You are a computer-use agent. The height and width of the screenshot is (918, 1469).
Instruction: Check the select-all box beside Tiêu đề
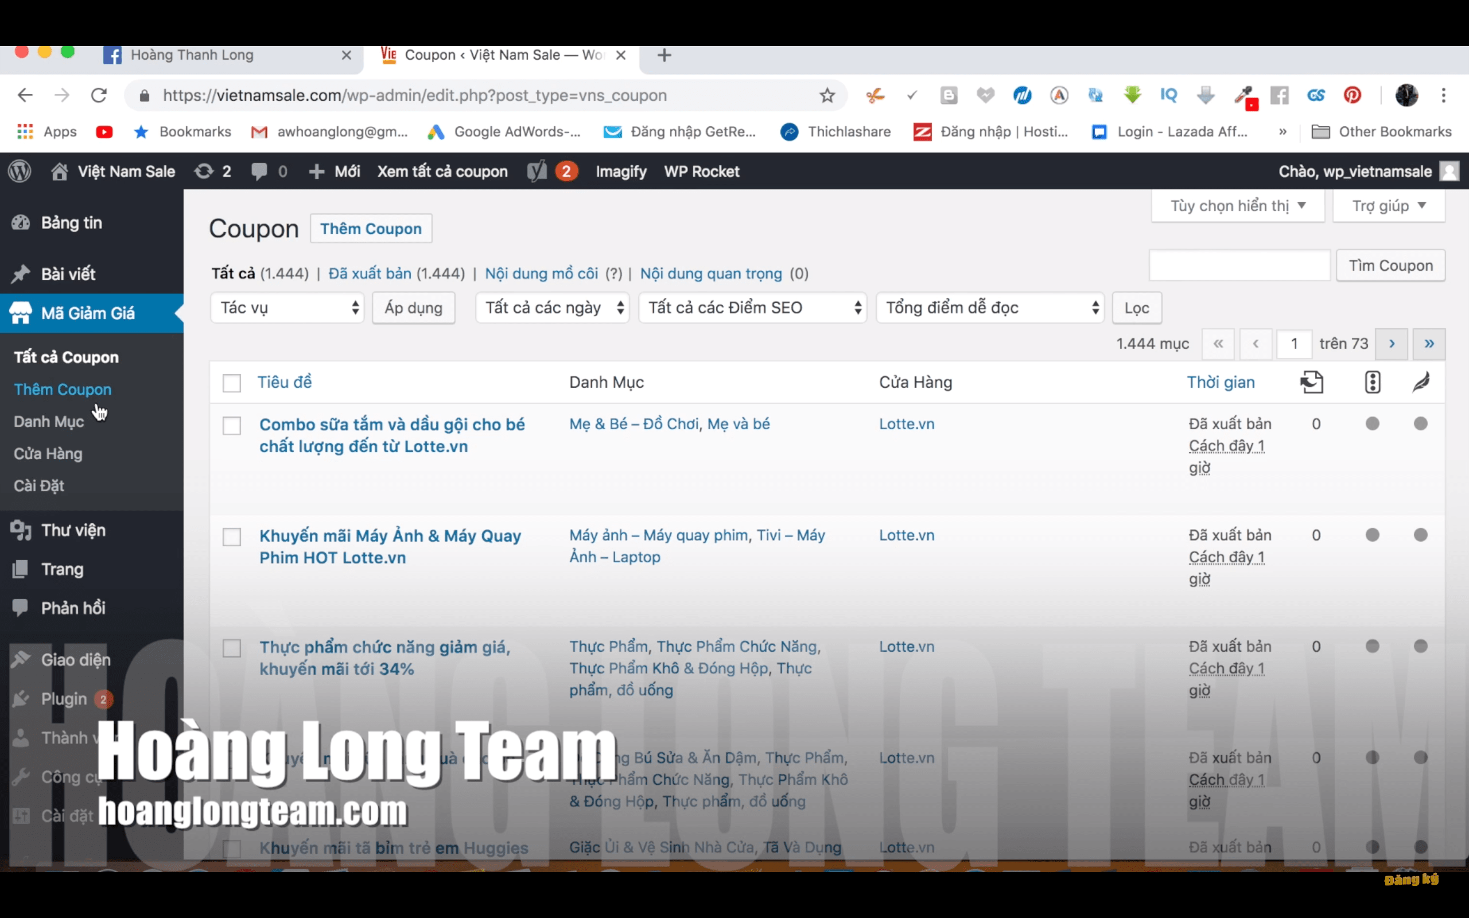tap(232, 383)
